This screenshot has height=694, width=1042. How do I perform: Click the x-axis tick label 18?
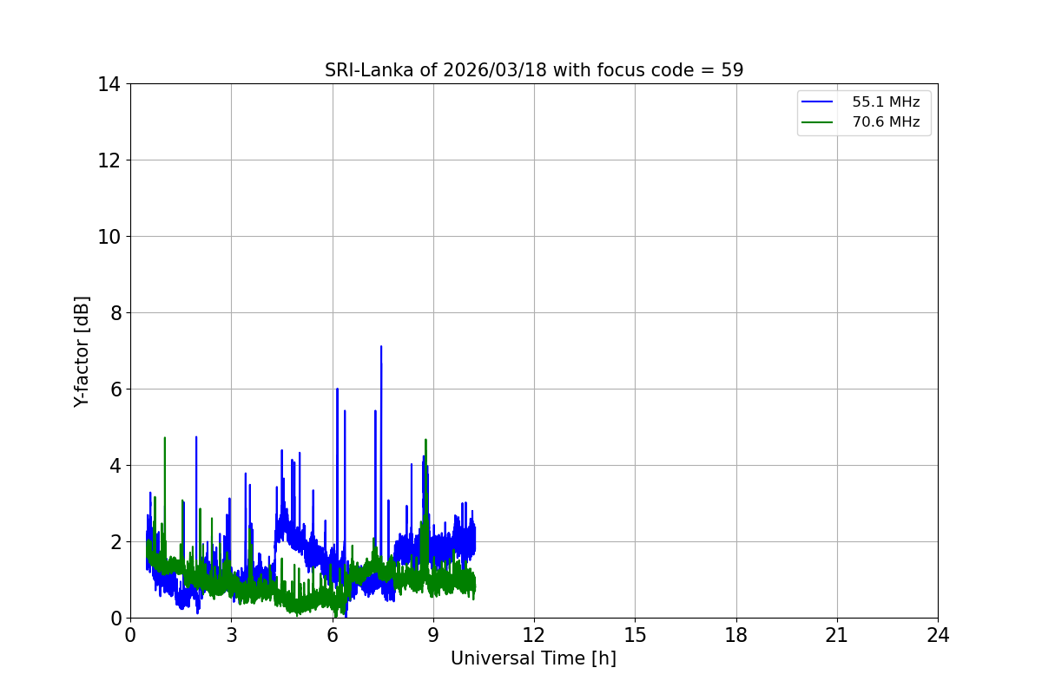[x=736, y=635]
